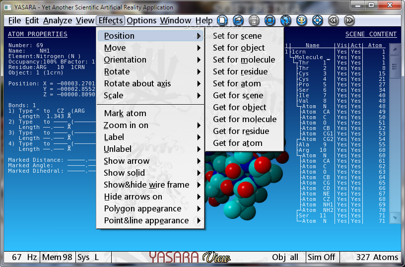Collapse residue Val 8 in scene tree
The height and width of the screenshot is (267, 405).
[298, 101]
